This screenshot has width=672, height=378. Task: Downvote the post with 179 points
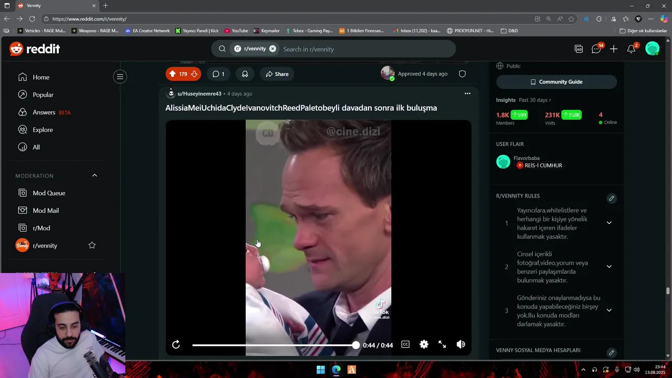coord(194,74)
